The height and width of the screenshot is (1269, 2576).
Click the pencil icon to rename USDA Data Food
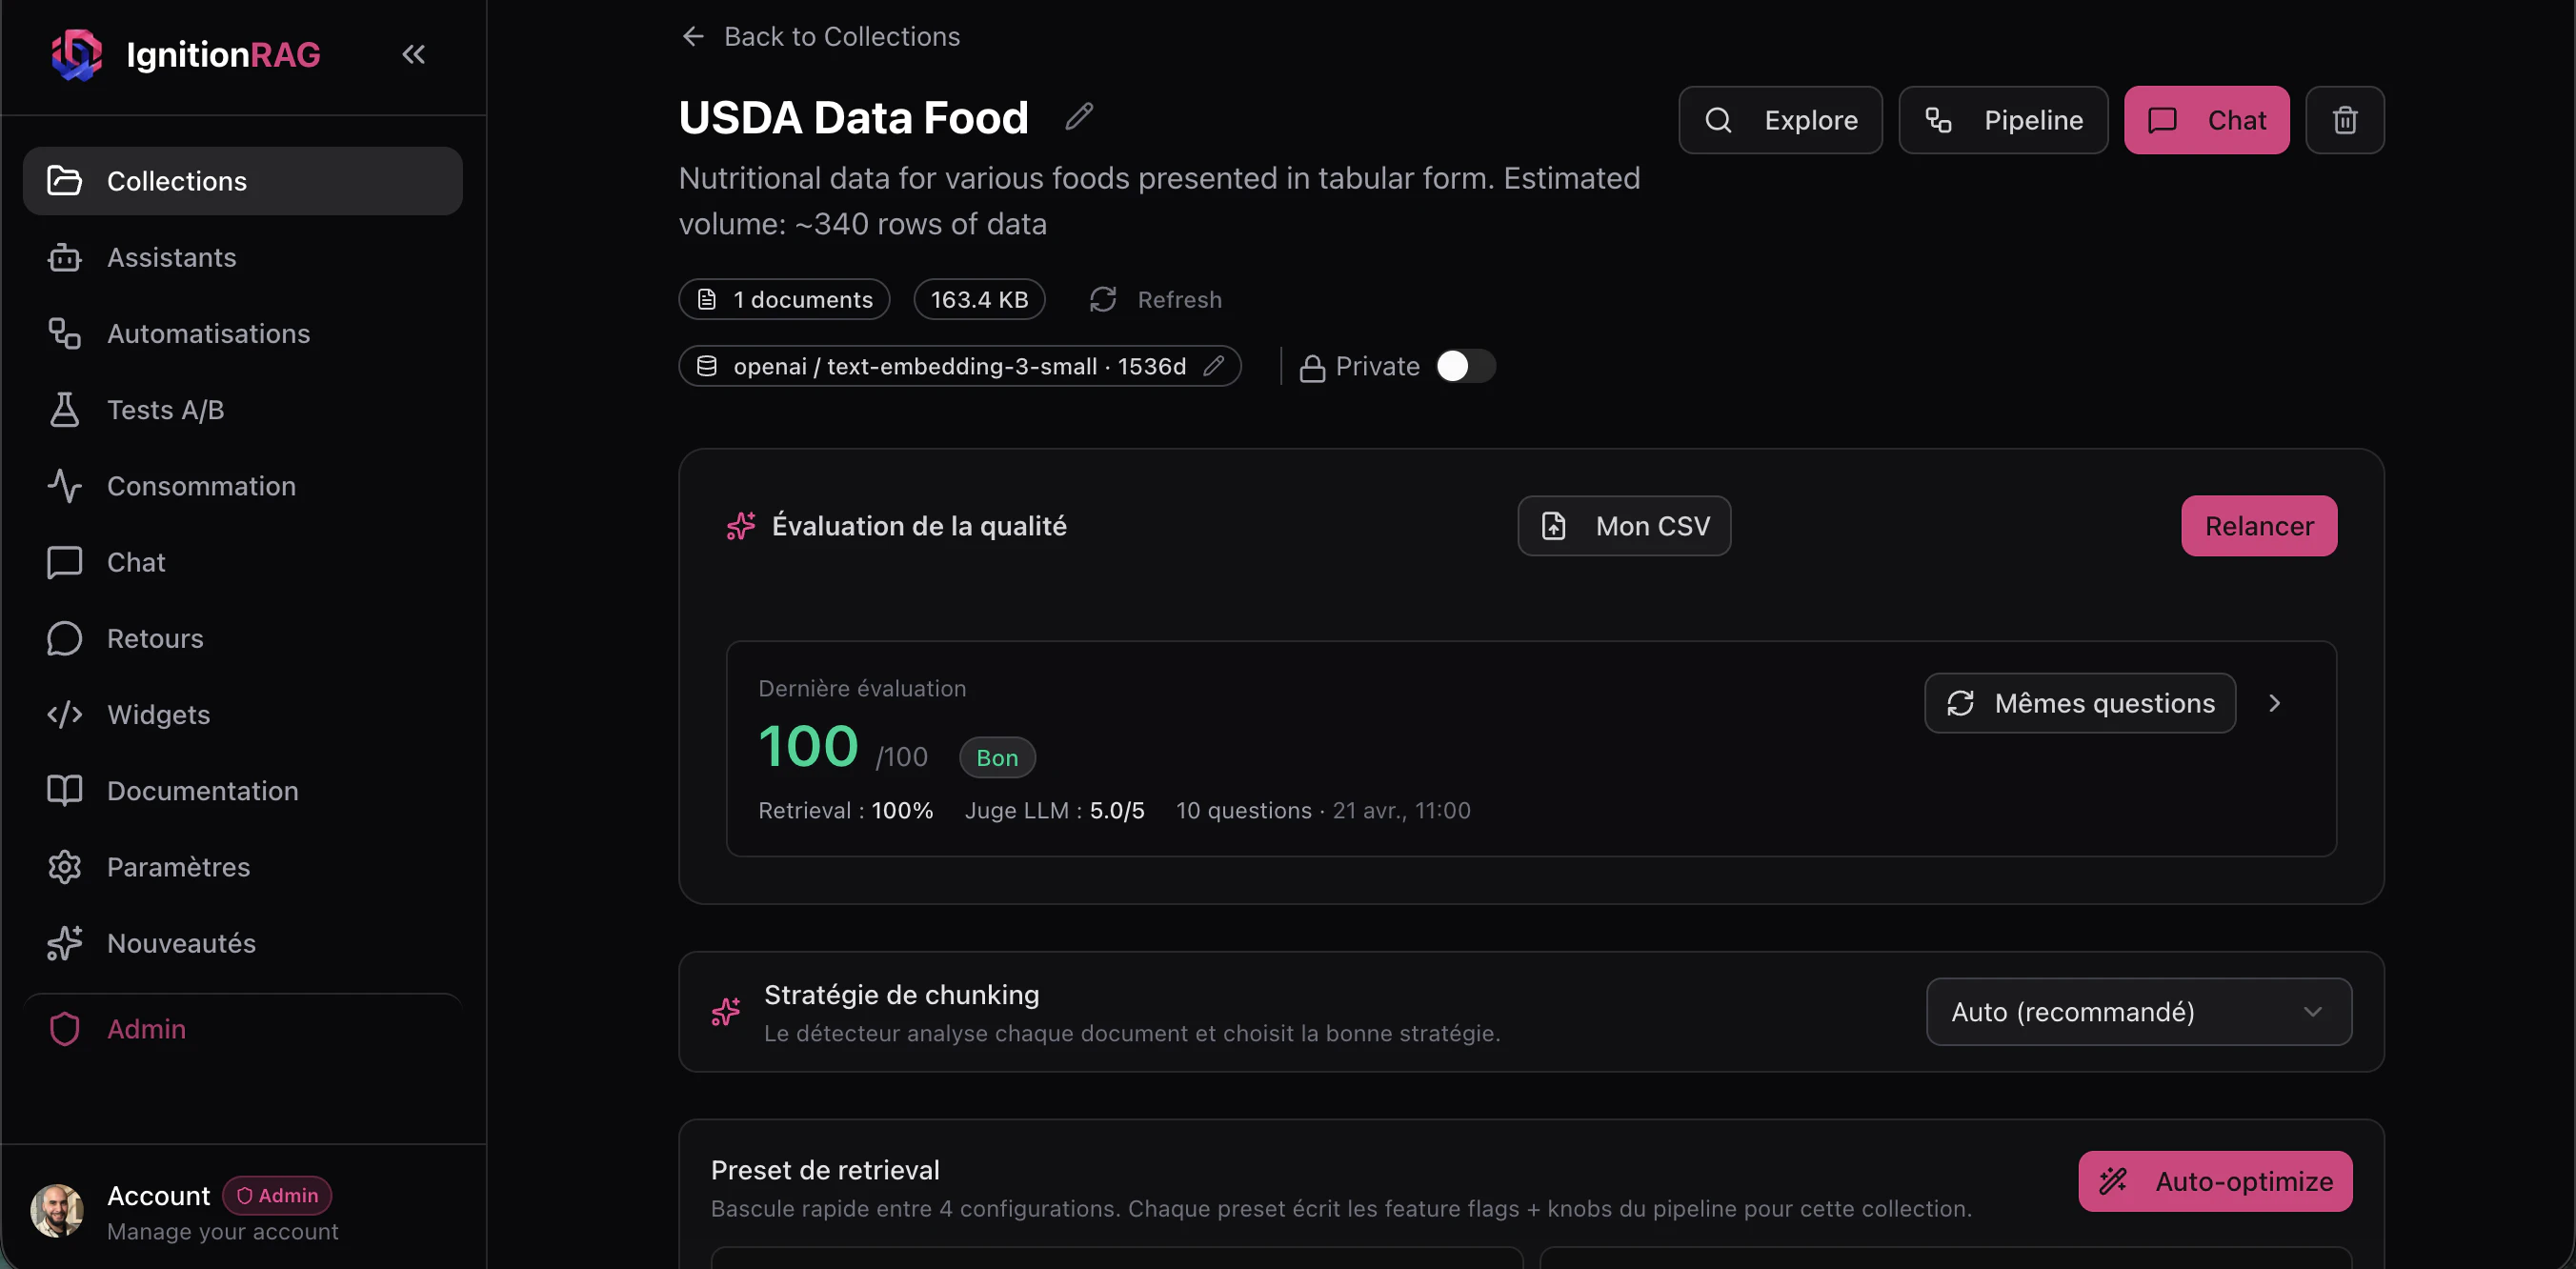click(x=1079, y=116)
